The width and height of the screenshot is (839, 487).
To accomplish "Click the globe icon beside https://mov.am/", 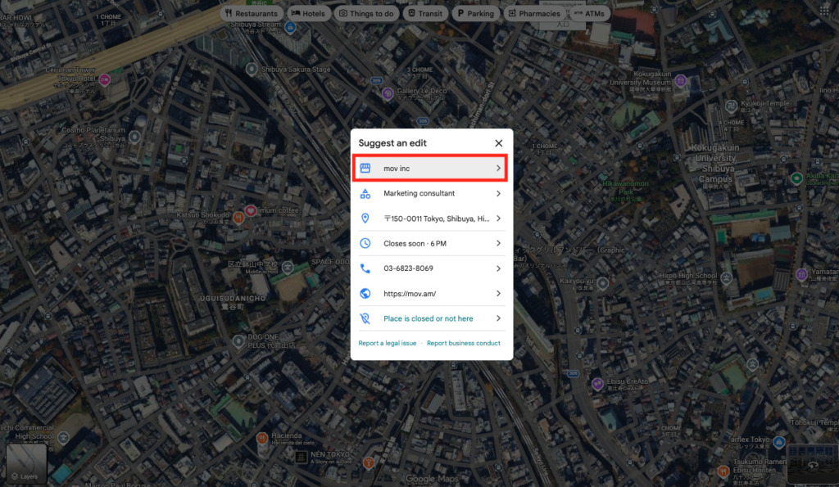I will [x=365, y=294].
